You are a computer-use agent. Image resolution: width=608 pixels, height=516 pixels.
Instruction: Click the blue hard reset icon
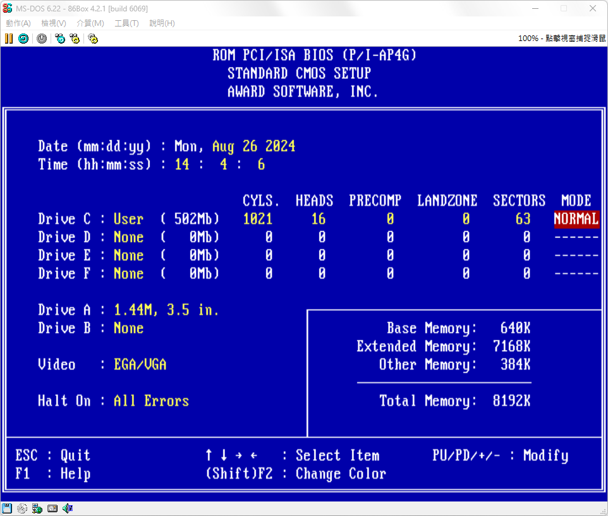pos(23,39)
